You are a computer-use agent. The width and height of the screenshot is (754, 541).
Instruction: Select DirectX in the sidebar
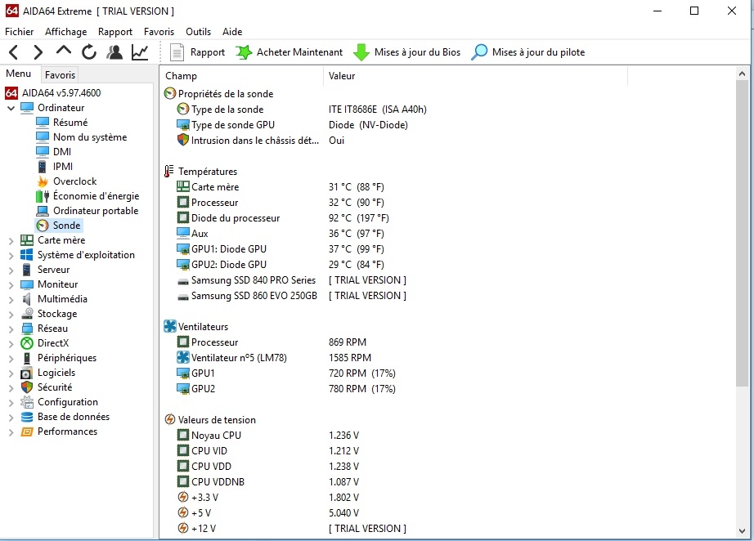[53, 343]
